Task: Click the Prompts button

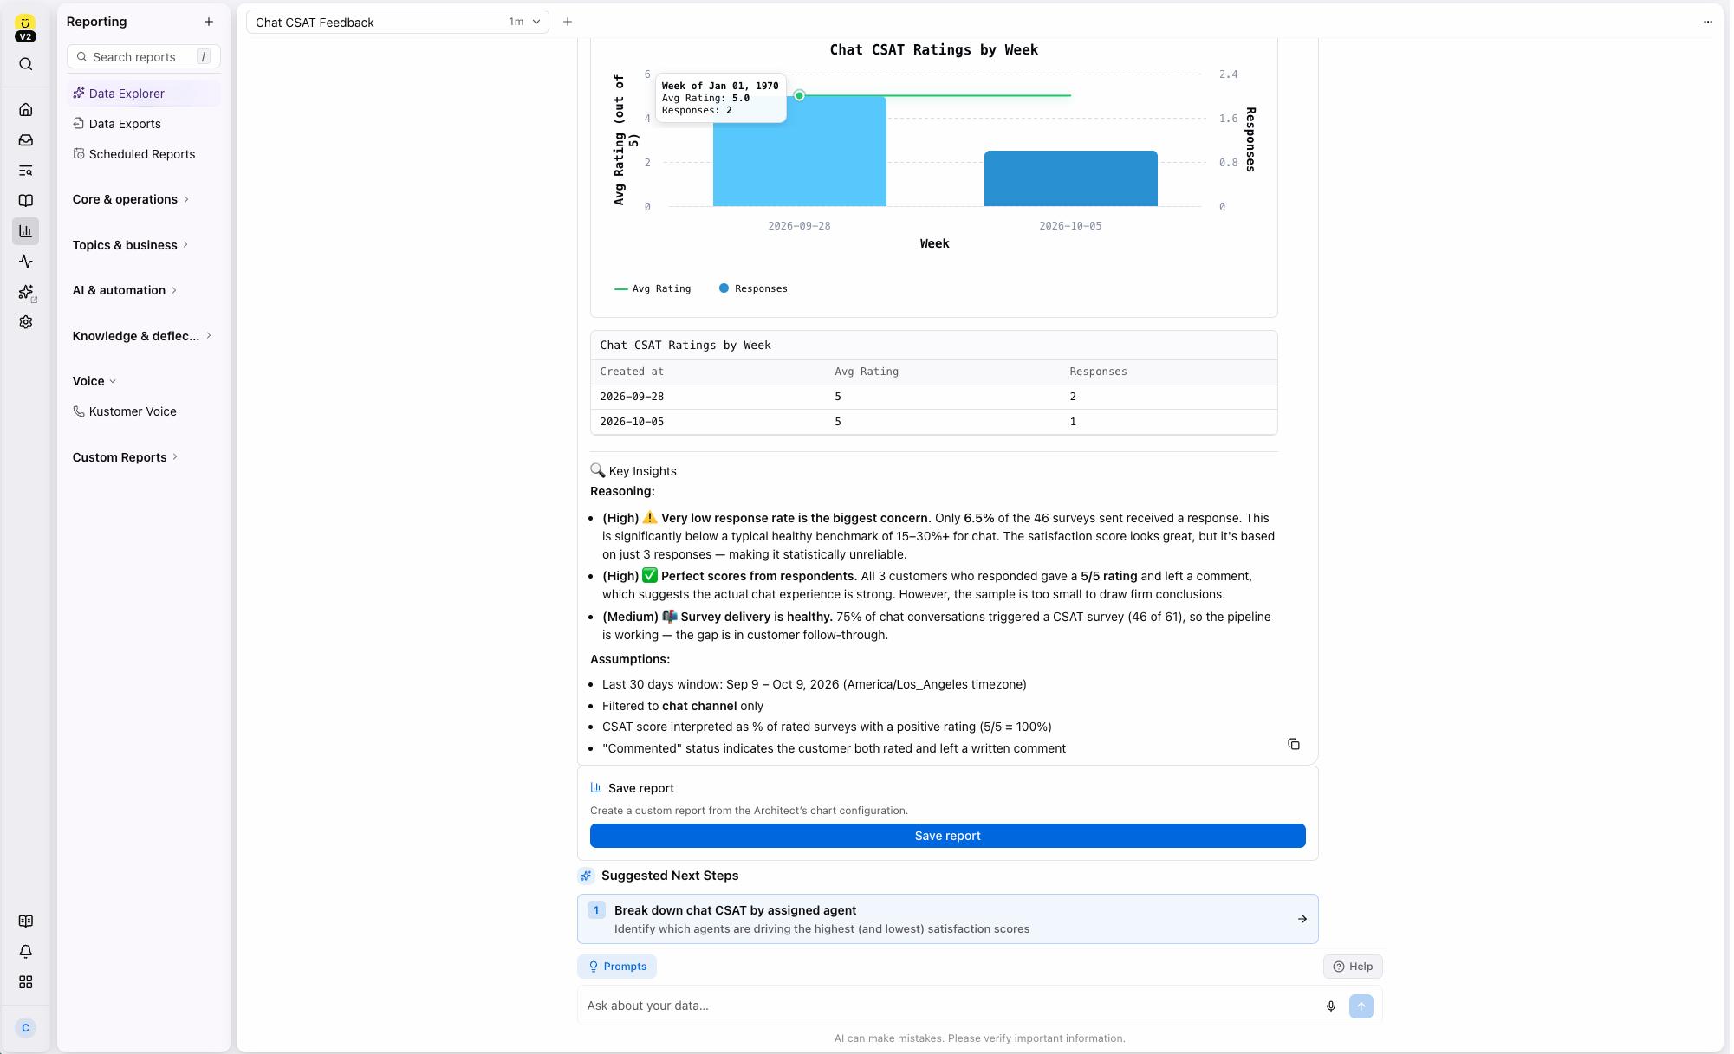Action: coord(617,967)
